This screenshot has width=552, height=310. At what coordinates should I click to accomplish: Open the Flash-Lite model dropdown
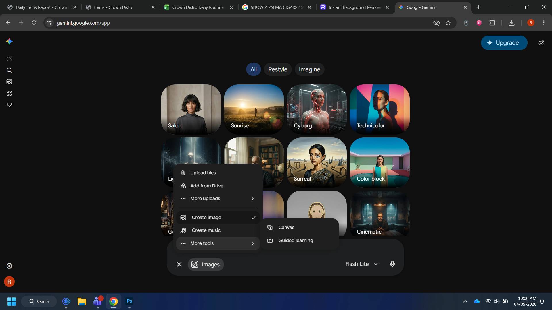point(362,264)
